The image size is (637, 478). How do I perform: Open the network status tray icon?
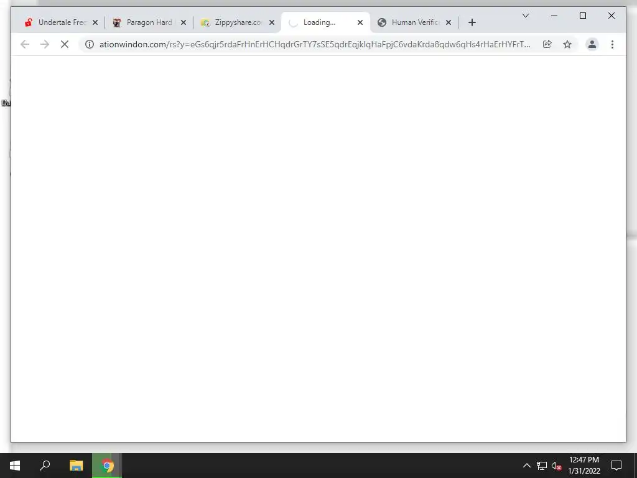pyautogui.click(x=542, y=466)
